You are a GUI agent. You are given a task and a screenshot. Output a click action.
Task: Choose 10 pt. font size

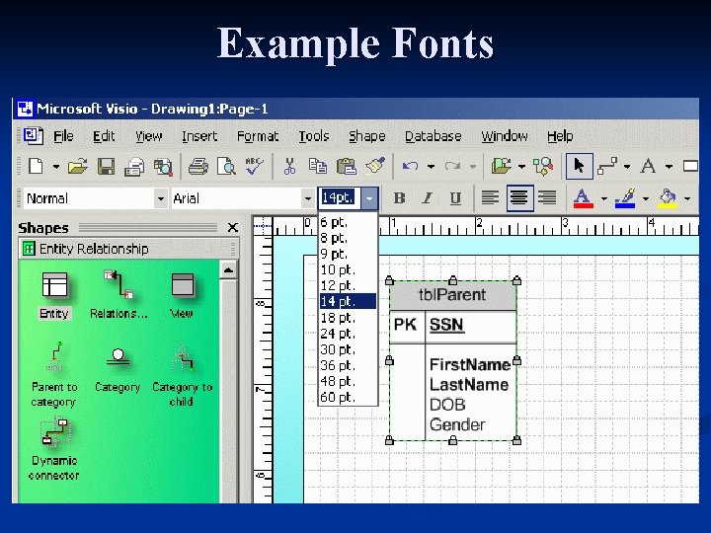point(348,269)
